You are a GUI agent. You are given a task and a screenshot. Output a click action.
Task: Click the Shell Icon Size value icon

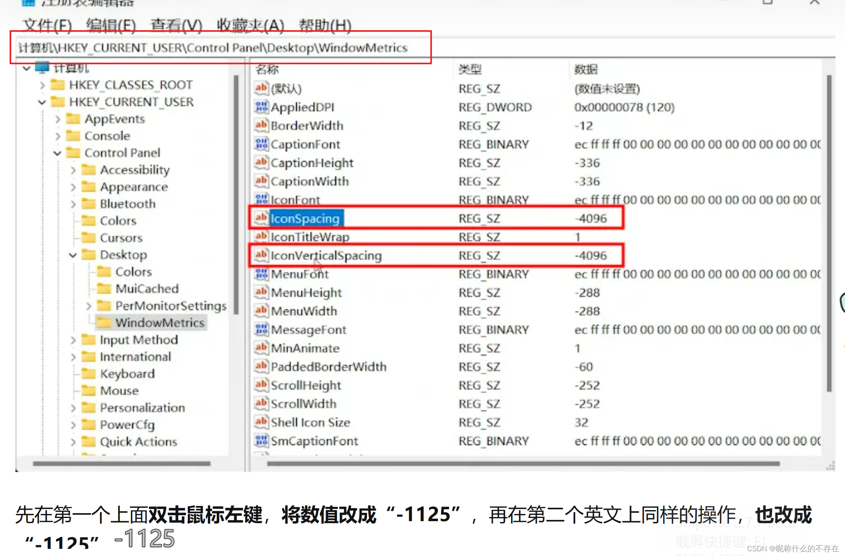[x=261, y=422]
